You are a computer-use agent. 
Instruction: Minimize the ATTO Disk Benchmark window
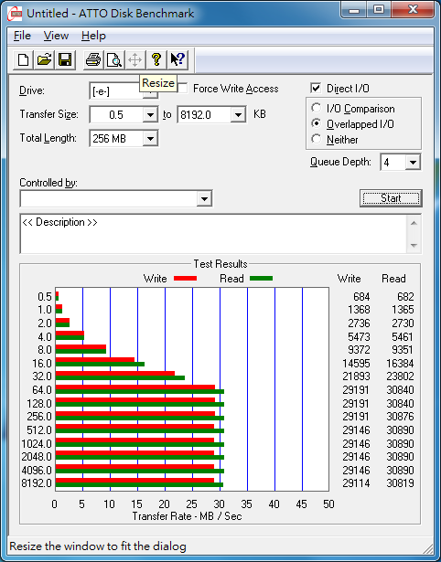(354, 10)
